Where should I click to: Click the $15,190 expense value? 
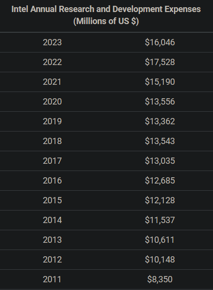[x=160, y=82]
